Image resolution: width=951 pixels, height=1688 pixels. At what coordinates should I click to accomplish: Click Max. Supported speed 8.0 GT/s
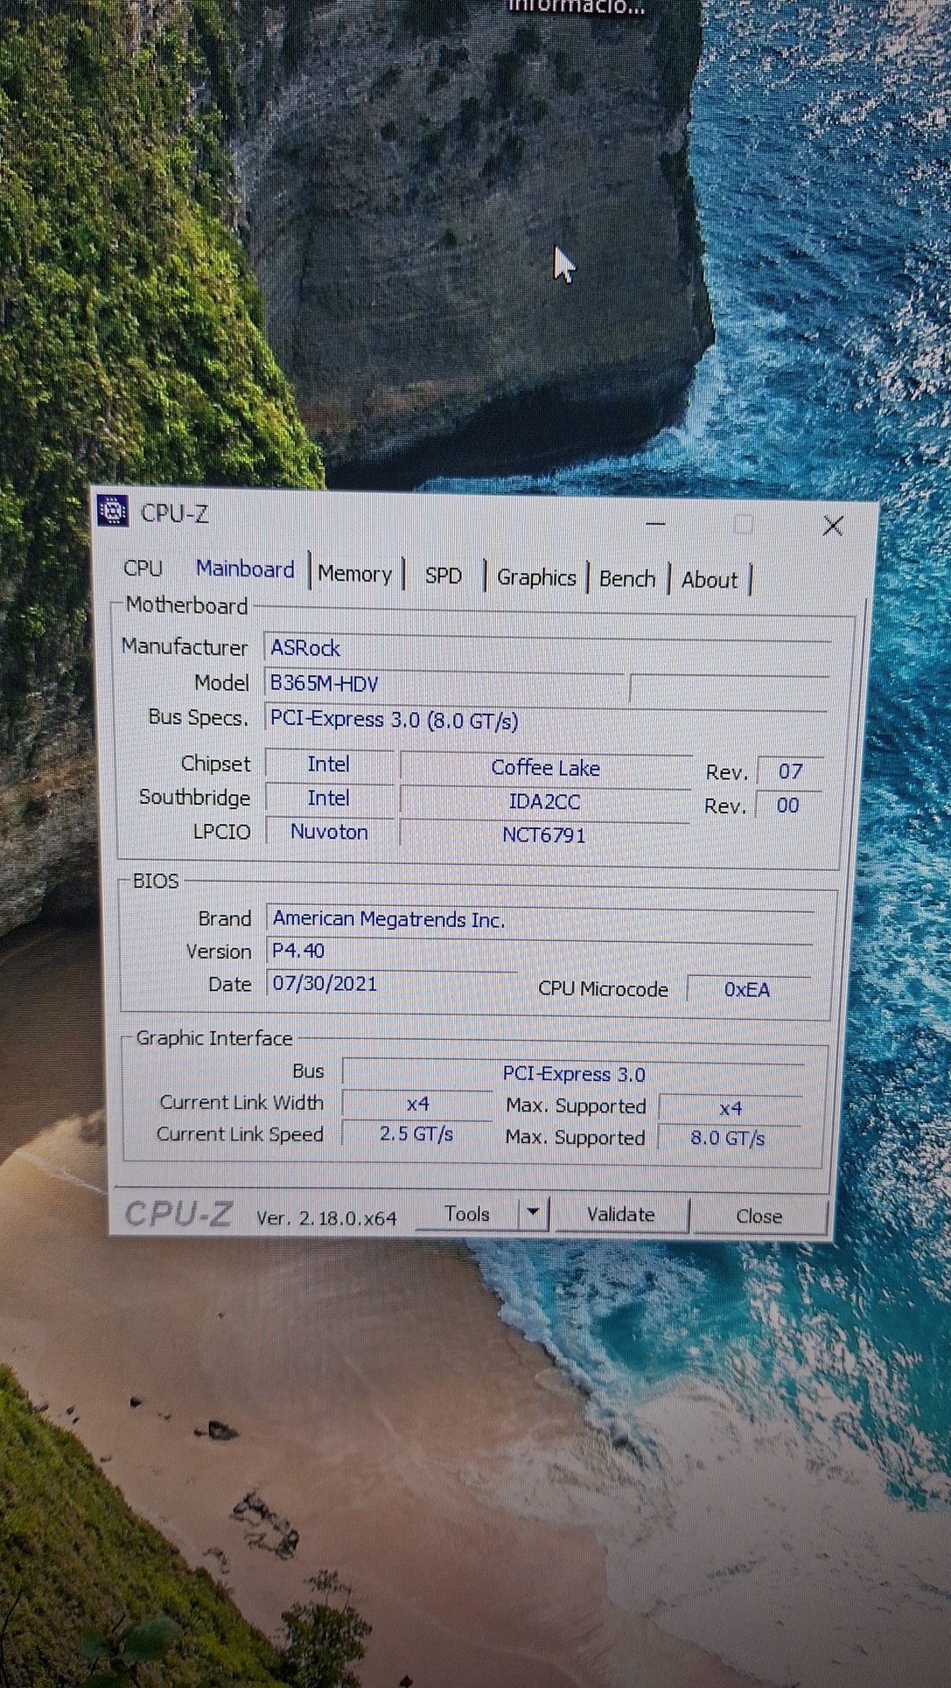728,1138
